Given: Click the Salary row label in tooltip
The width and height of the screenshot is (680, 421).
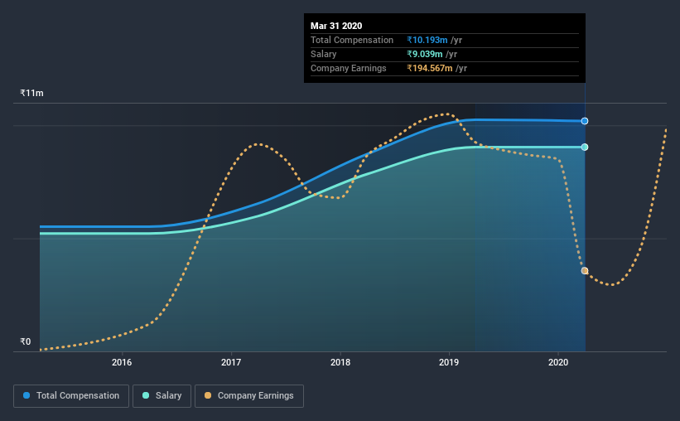Looking at the screenshot, I should 324,54.
